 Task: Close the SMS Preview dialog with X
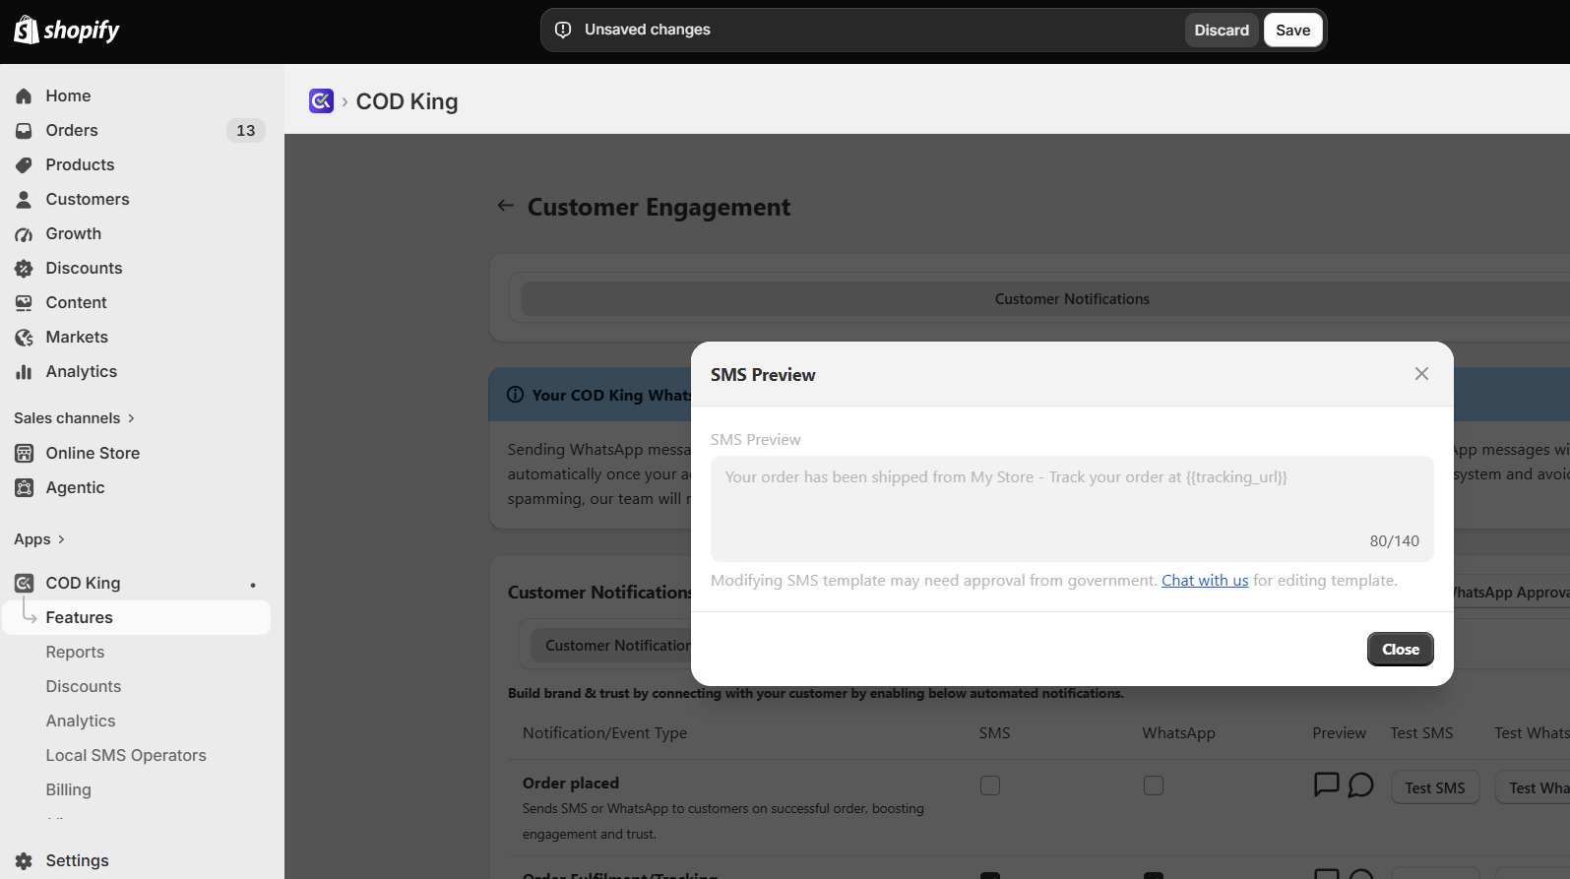click(1421, 374)
